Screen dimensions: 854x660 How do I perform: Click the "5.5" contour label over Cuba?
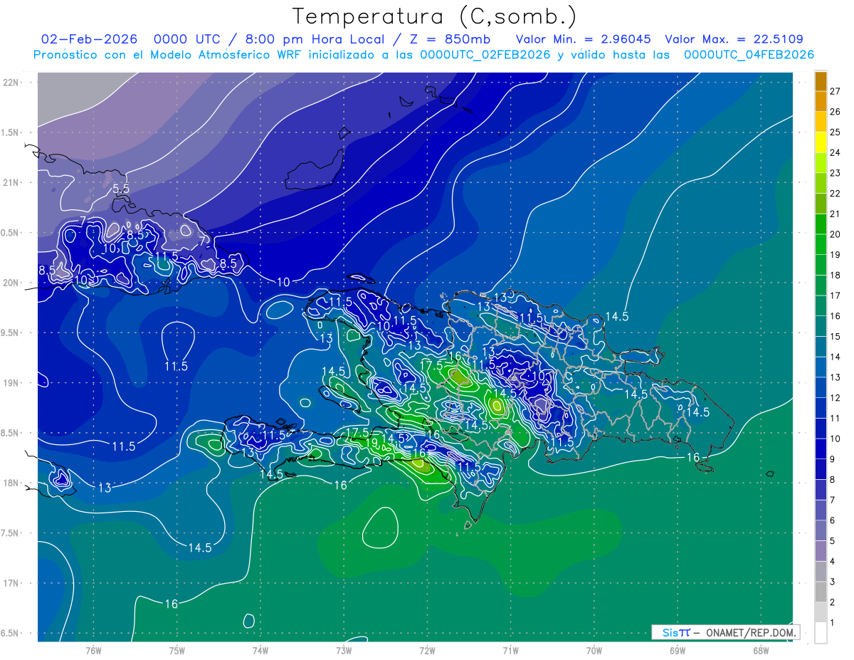click(x=121, y=189)
